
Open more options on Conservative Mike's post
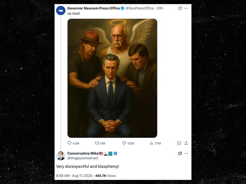pyautogui.click(x=186, y=153)
